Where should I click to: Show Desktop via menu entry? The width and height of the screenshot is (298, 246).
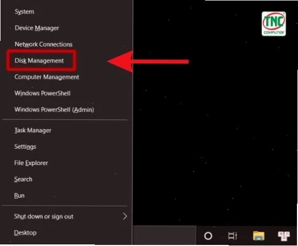25,233
